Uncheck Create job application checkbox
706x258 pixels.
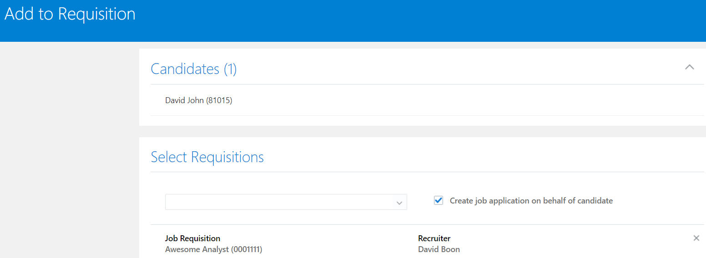tap(439, 200)
